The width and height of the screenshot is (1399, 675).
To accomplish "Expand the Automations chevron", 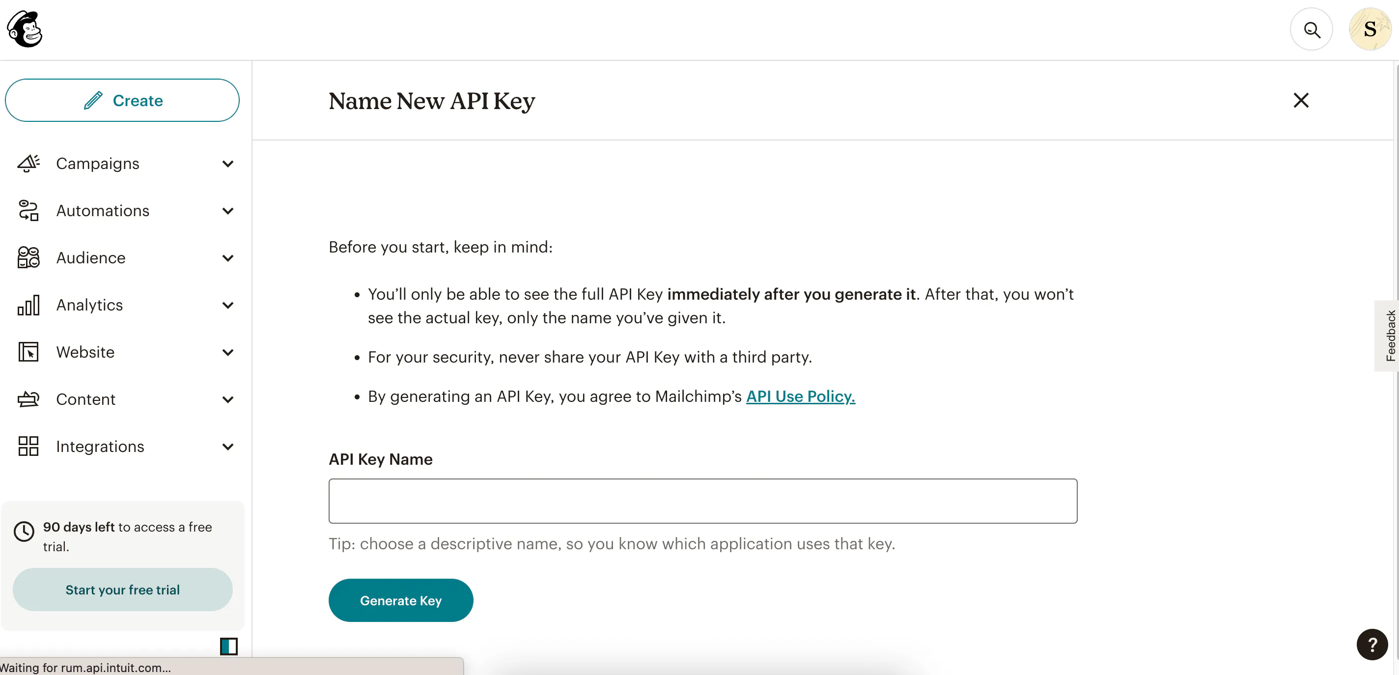I will pos(228,211).
